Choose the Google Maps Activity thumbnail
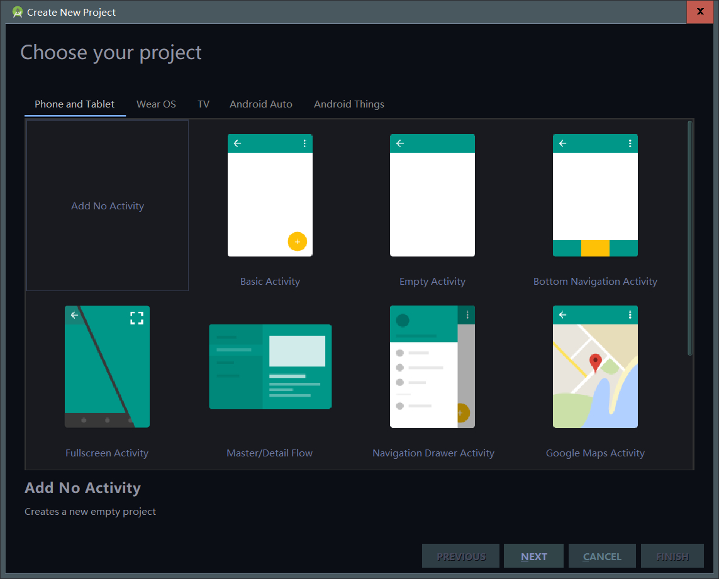 click(595, 367)
